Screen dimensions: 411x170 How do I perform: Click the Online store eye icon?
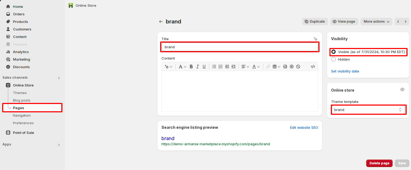pos(402,90)
